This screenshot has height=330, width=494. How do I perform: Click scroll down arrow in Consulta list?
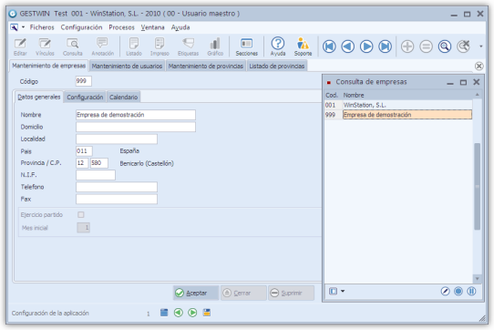pos(477,279)
